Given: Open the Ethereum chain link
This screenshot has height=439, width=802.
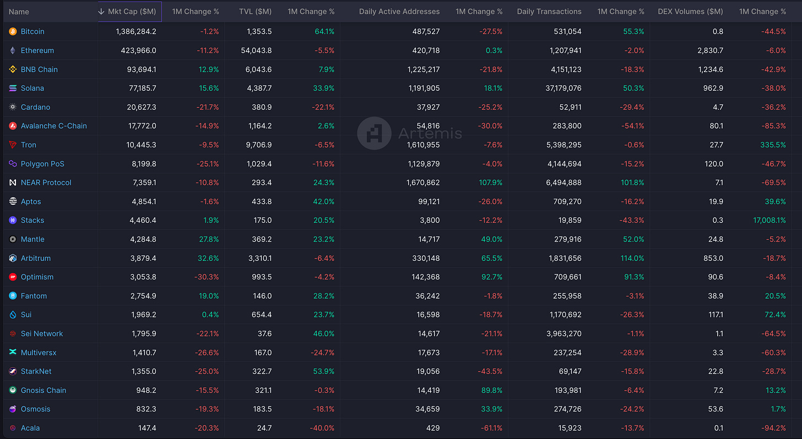Looking at the screenshot, I should tap(37, 51).
